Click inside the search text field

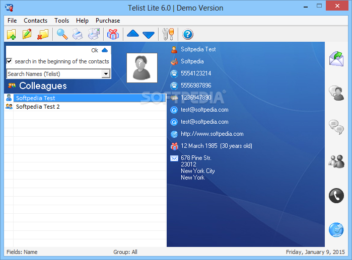[x=48, y=50]
